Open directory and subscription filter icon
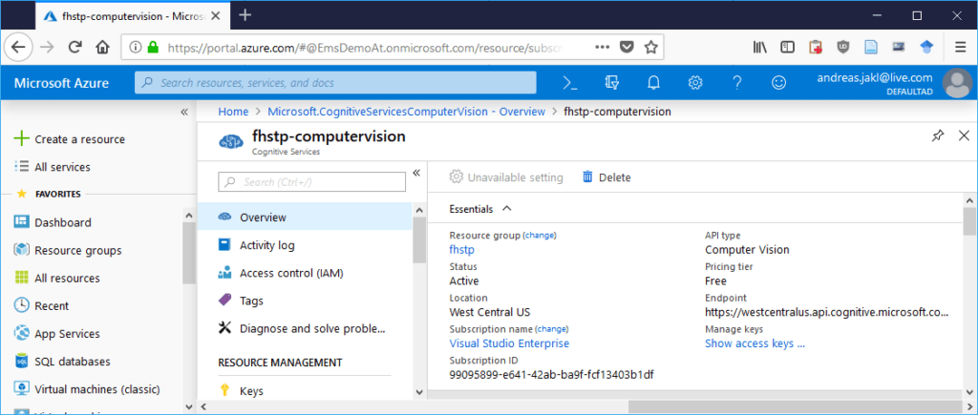978x415 pixels. pyautogui.click(x=612, y=82)
